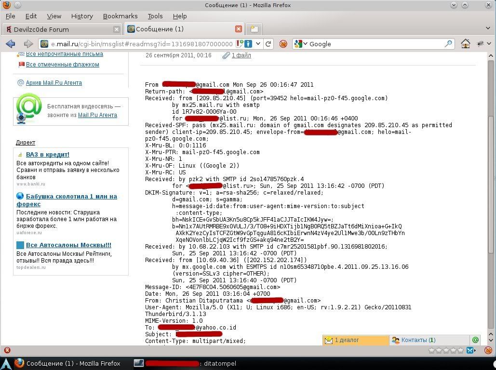
Task: Select the Сообщение (1) tab
Action: [x=185, y=29]
